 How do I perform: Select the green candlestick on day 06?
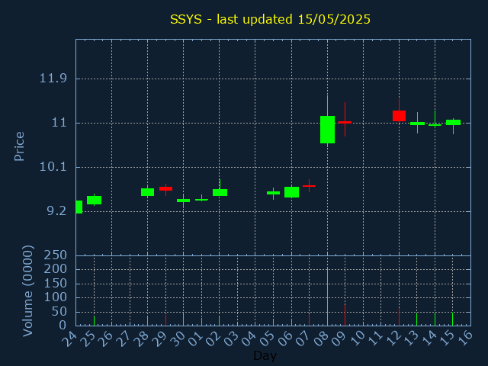[291, 192]
